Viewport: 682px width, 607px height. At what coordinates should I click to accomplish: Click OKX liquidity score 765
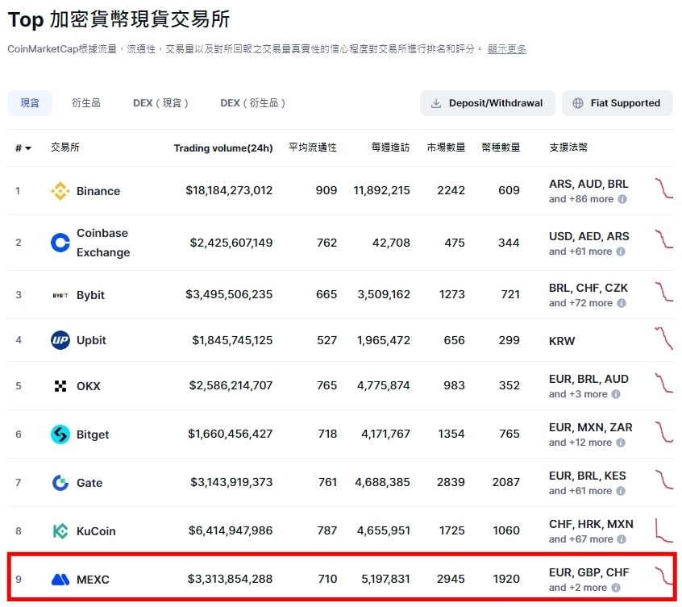click(x=326, y=385)
